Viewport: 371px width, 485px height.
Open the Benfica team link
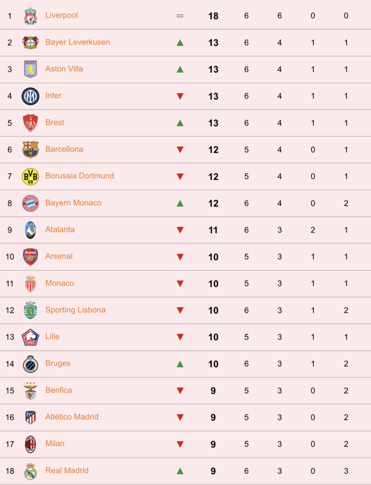pyautogui.click(x=59, y=390)
